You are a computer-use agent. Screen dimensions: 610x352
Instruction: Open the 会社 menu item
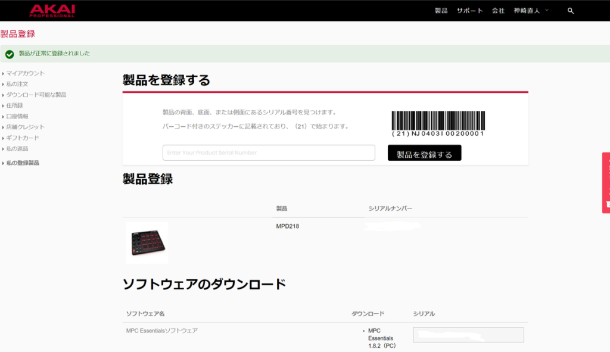(x=498, y=11)
